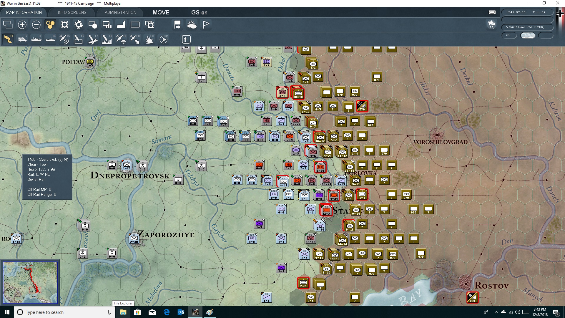Select the F11 explosion mode icon

coord(149,39)
